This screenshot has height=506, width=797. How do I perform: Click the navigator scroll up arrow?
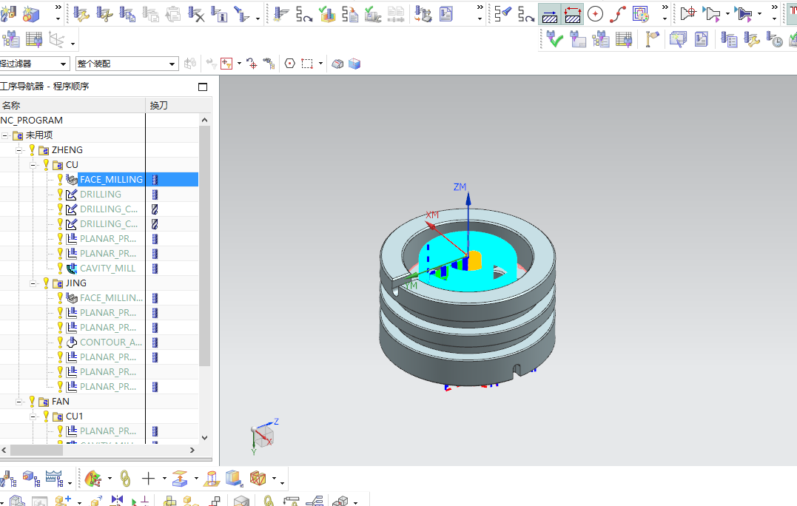tap(204, 120)
